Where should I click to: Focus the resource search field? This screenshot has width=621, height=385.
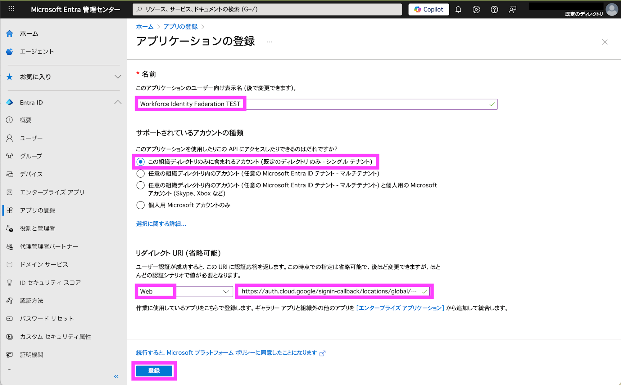pos(267,9)
